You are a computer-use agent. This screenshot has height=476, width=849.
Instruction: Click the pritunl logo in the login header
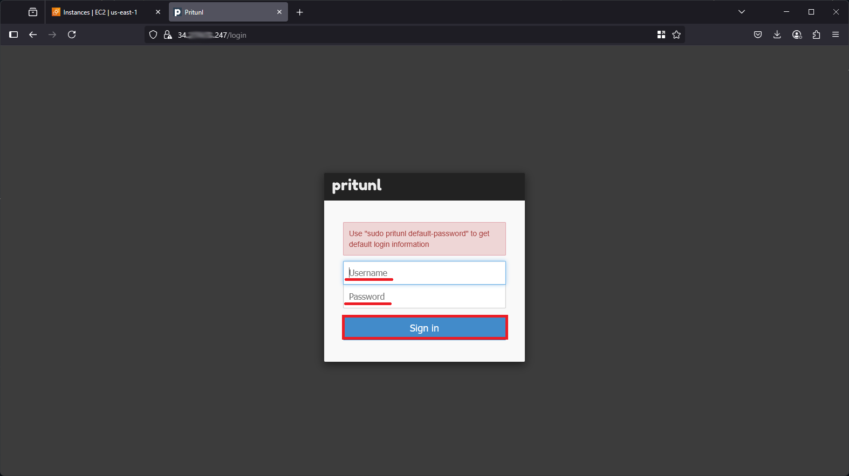pos(357,186)
